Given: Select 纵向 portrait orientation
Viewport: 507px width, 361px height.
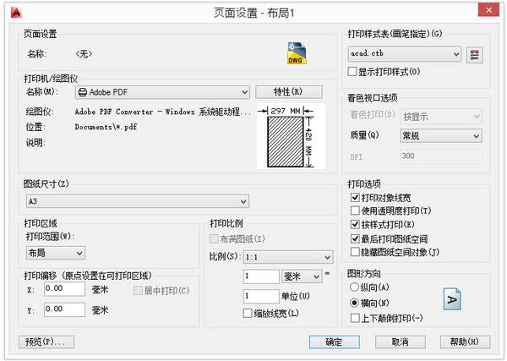Looking at the screenshot, I should [x=354, y=287].
